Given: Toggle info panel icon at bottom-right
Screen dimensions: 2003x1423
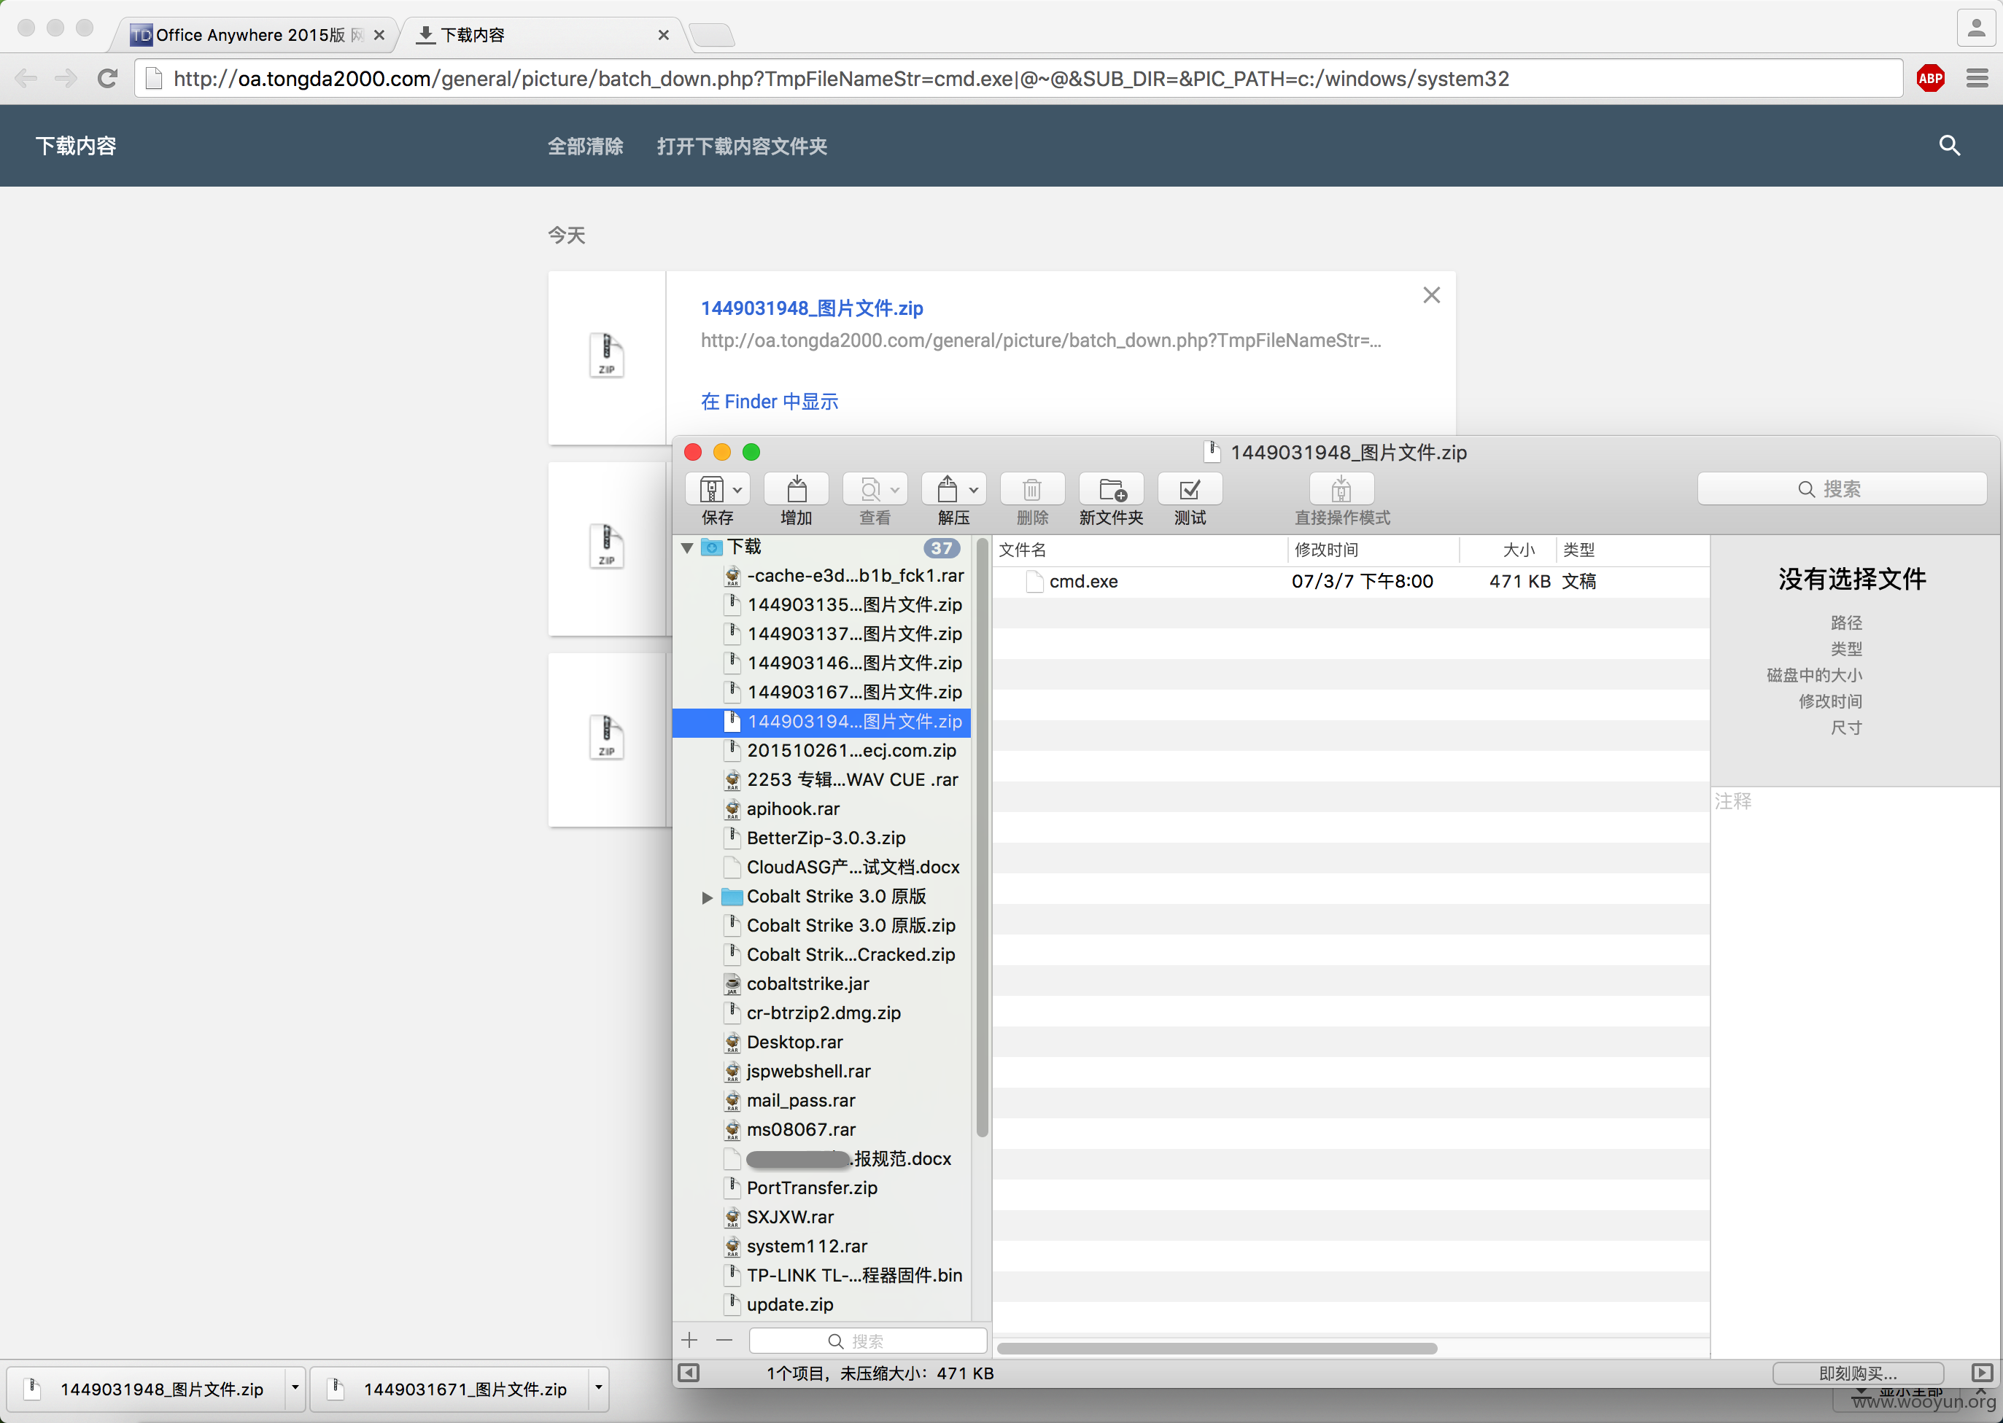Looking at the screenshot, I should point(1981,1372).
